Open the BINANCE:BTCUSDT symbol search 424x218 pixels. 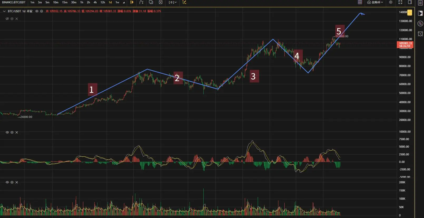pyautogui.click(x=14, y=2)
